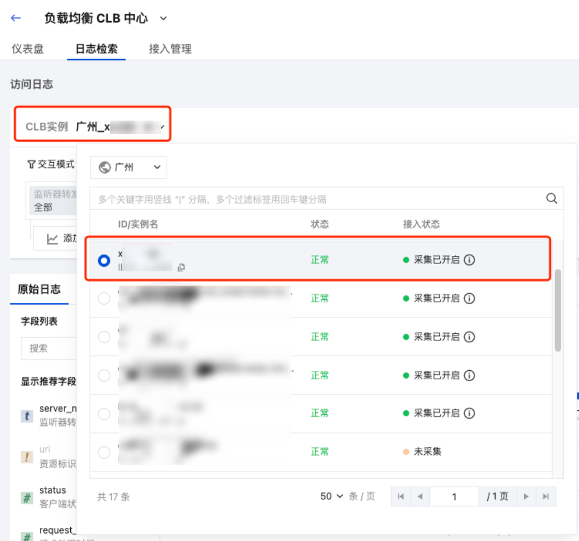Image resolution: width=579 pixels, height=541 pixels.
Task: Open the 广州 region dropdown
Action: tap(129, 167)
